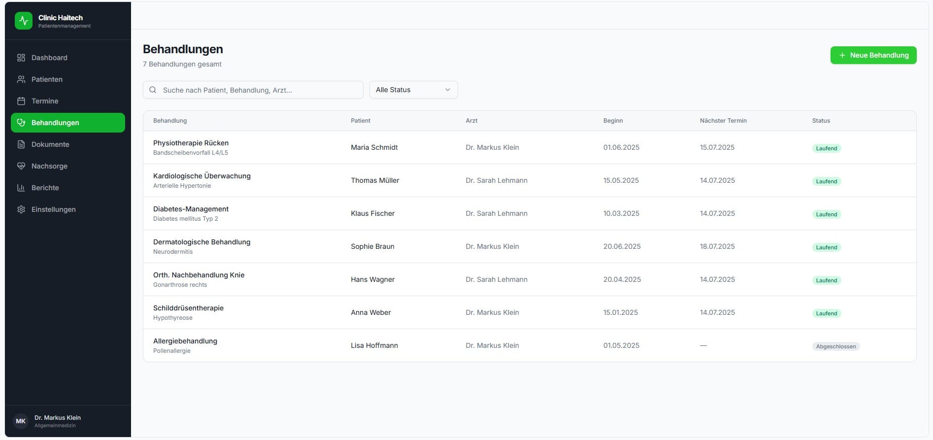
Task: Click the Neue Behandlung button
Action: [873, 55]
